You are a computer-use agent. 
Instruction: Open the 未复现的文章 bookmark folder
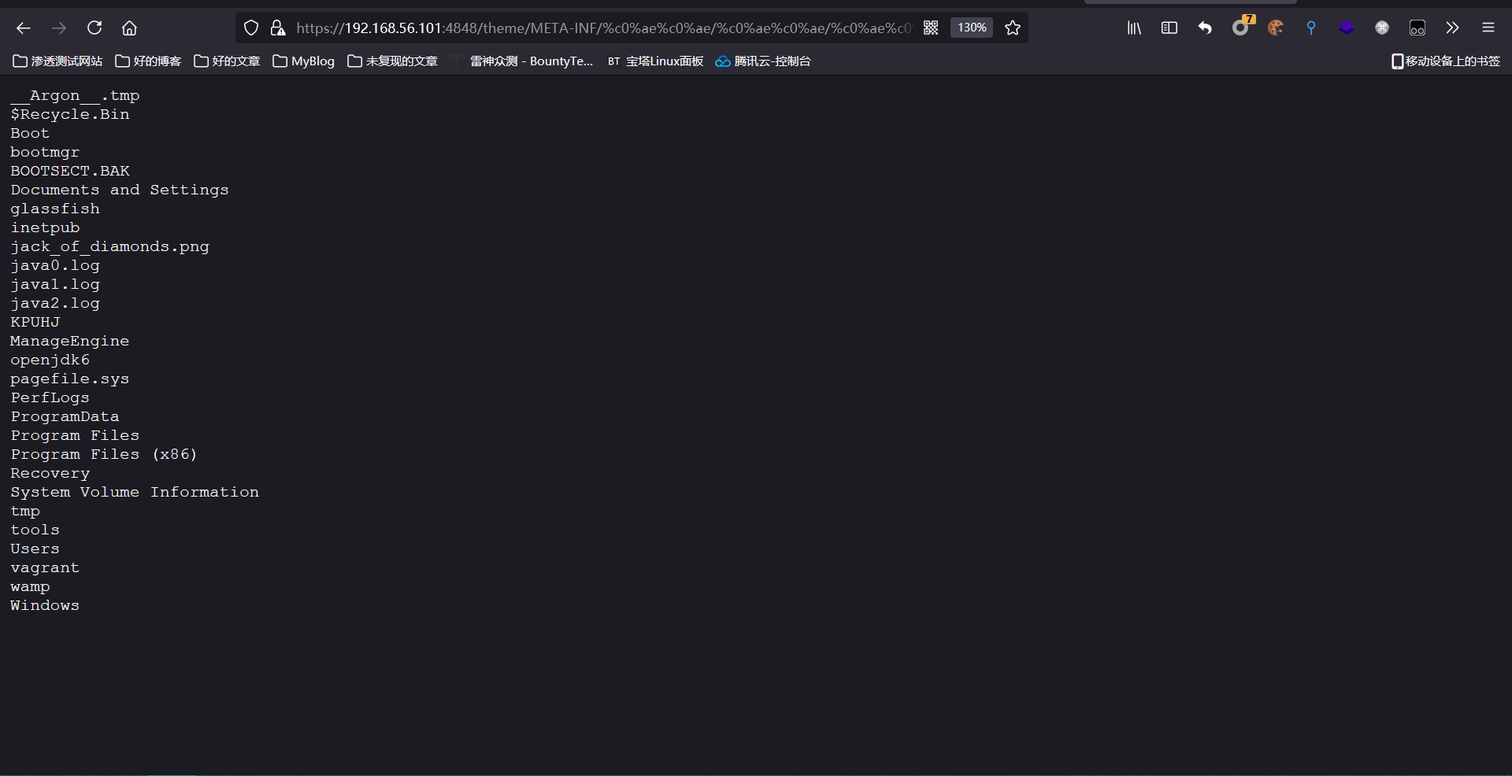pyautogui.click(x=393, y=61)
